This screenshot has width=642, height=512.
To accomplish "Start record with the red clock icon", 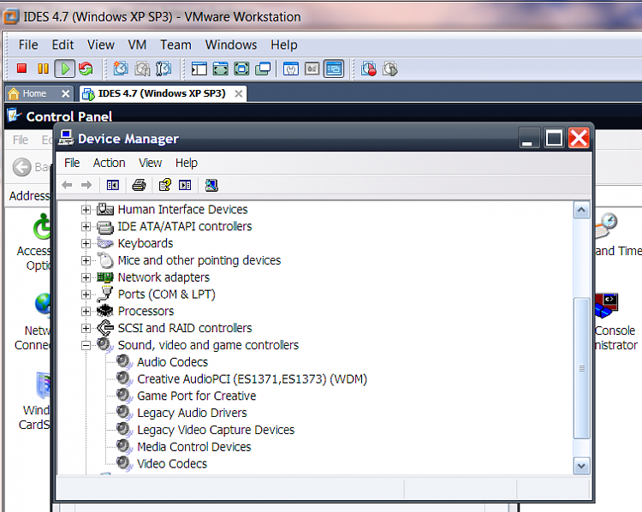I will pos(368,68).
